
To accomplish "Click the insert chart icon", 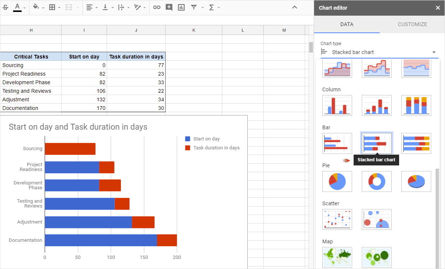I will [x=181, y=7].
